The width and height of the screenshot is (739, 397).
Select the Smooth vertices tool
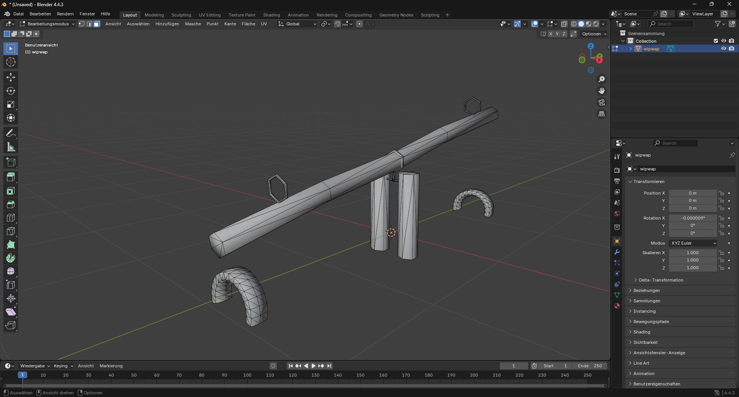point(11,272)
